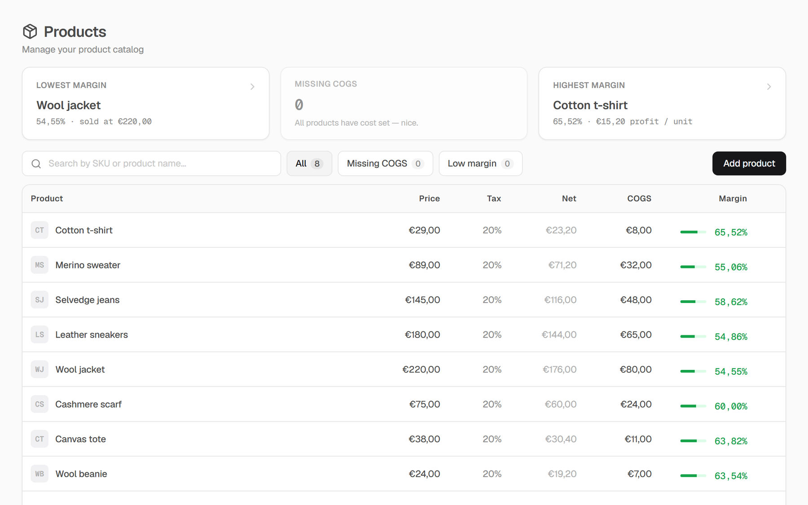Viewport: 808px width, 505px height.
Task: Click the CS avatar for Cashmere scarf
Action: (40, 404)
